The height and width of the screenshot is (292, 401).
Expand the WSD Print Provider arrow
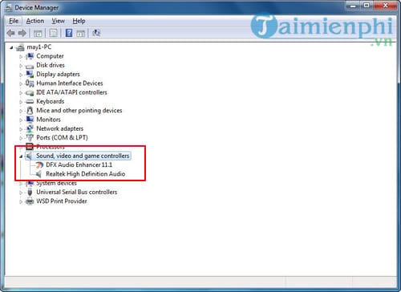point(21,201)
